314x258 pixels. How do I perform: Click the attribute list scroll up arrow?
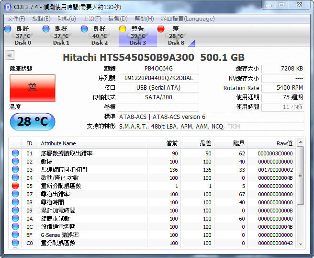click(x=301, y=142)
